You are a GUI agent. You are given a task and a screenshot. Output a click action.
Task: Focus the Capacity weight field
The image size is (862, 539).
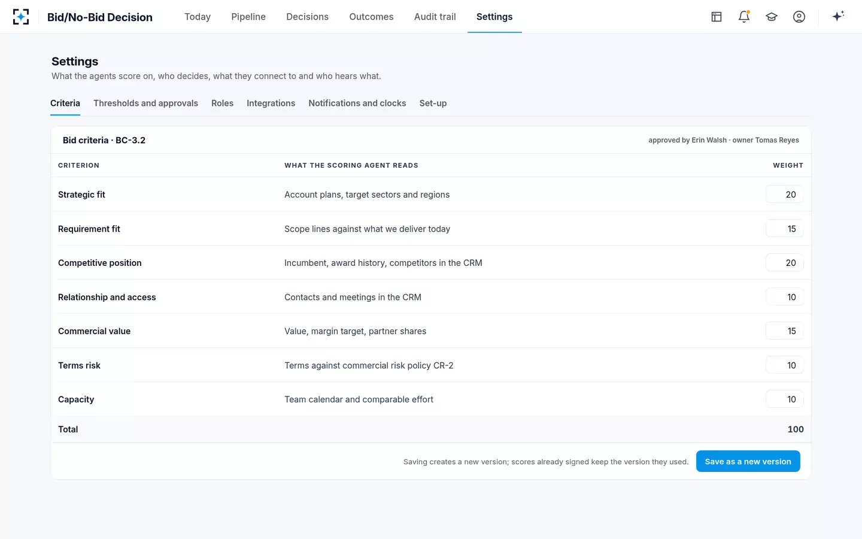pyautogui.click(x=784, y=399)
